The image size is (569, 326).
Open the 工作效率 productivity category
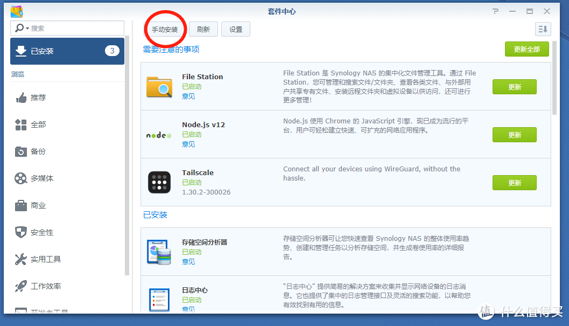(x=67, y=286)
